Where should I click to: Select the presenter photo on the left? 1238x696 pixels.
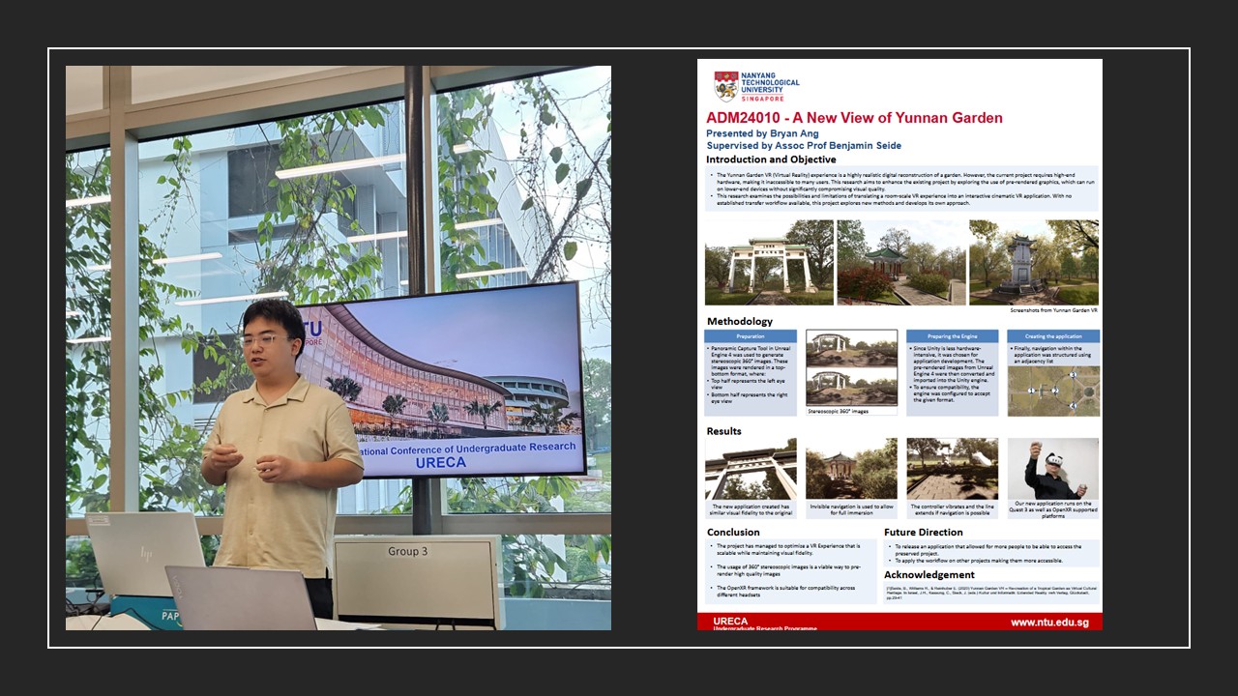[x=339, y=348]
